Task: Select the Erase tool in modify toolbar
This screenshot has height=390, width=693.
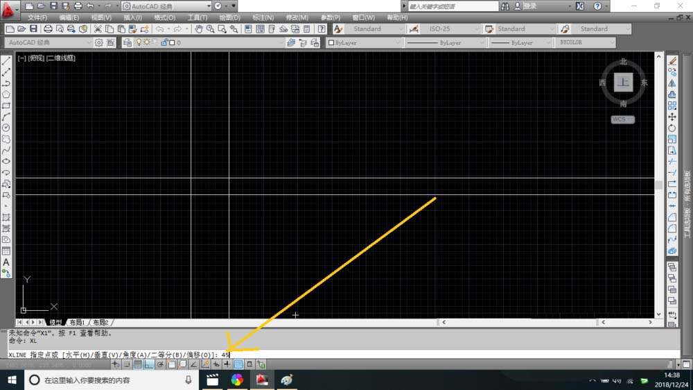Action: (672, 61)
